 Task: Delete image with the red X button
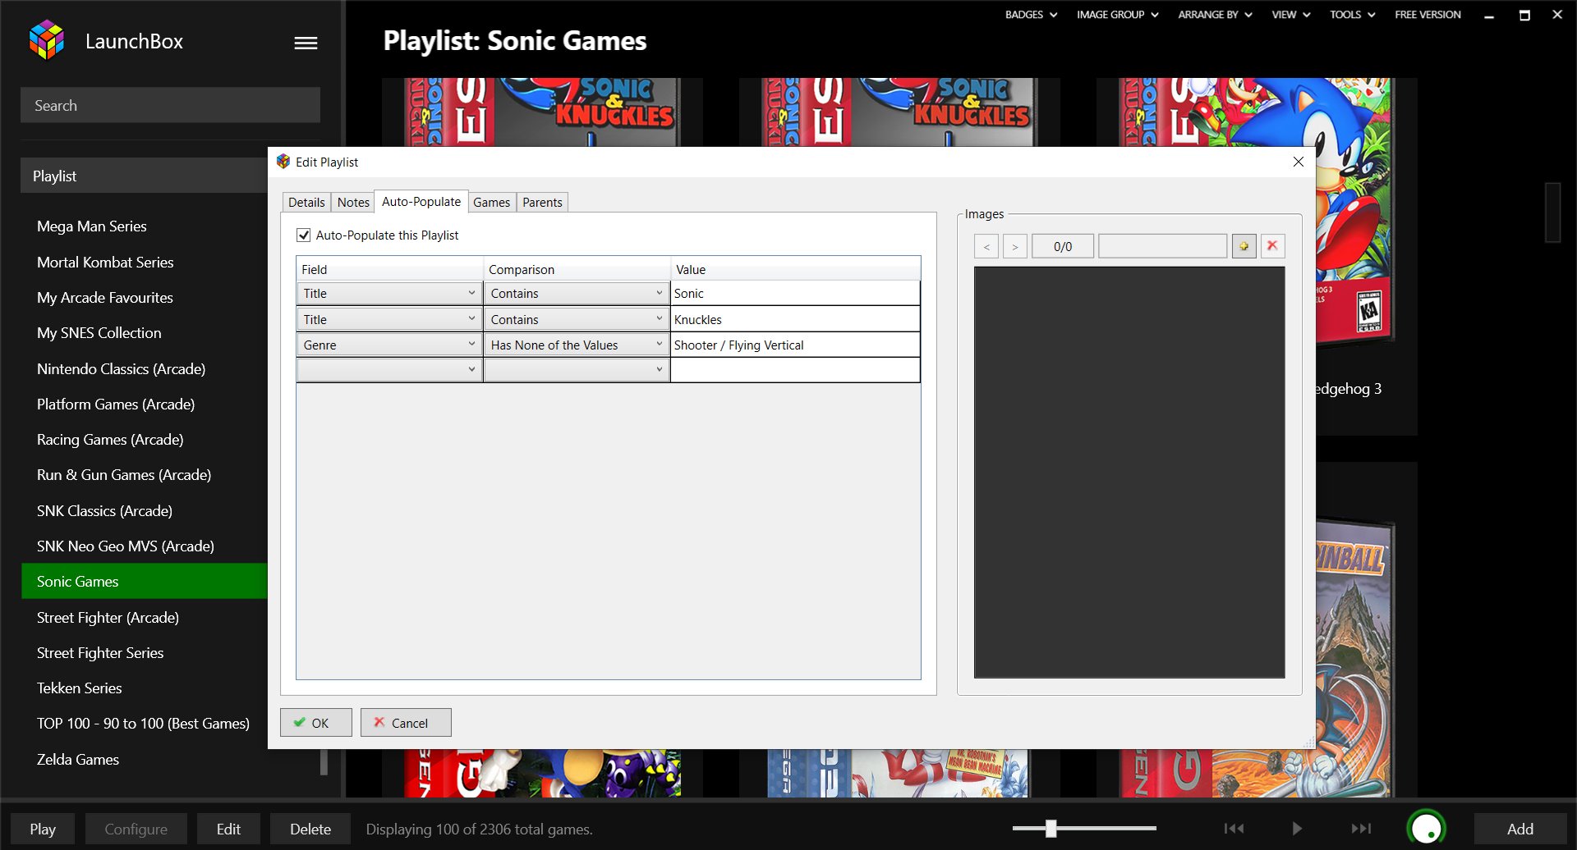pyautogui.click(x=1272, y=246)
